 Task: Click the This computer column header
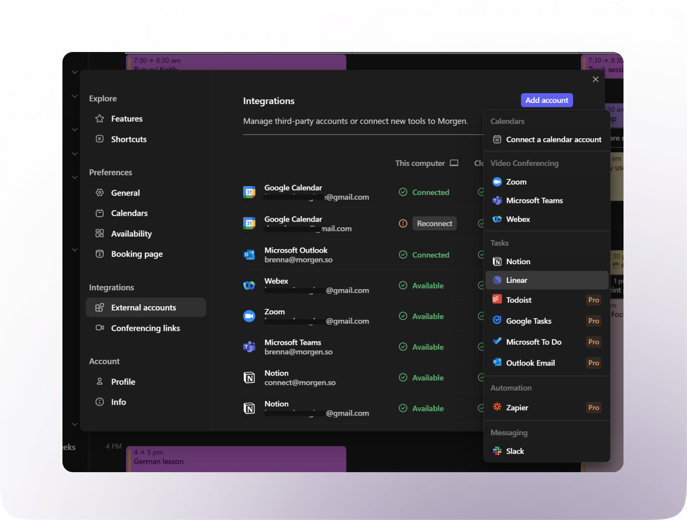pyautogui.click(x=427, y=163)
